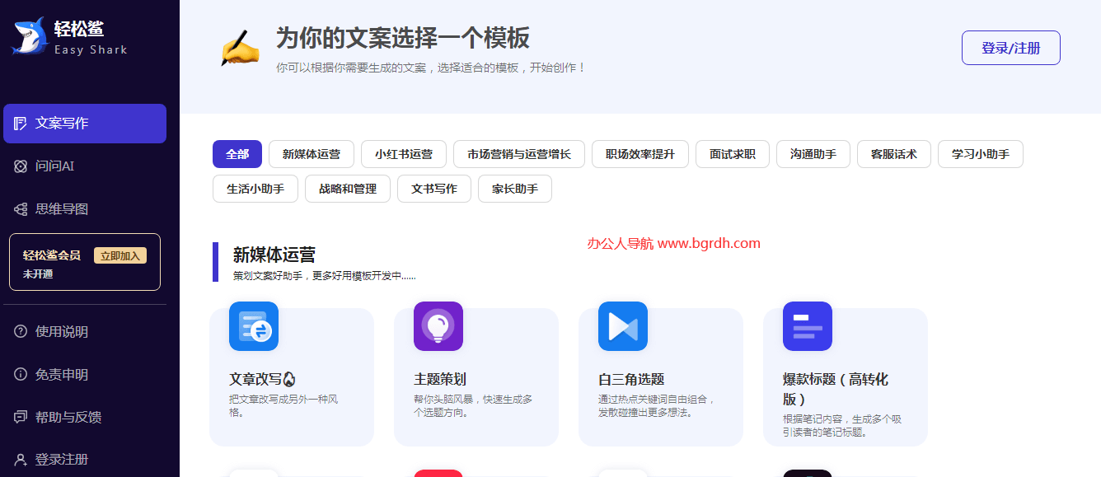This screenshot has width=1101, height=477.
Task: Switch to 职场效率提升 category
Action: pos(640,154)
